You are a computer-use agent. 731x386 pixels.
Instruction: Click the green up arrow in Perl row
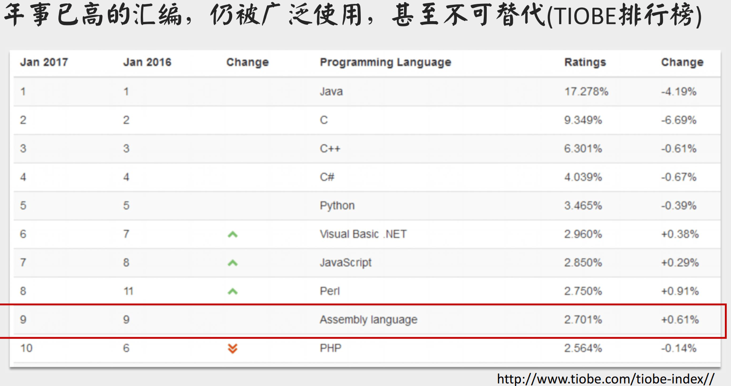coord(233,291)
